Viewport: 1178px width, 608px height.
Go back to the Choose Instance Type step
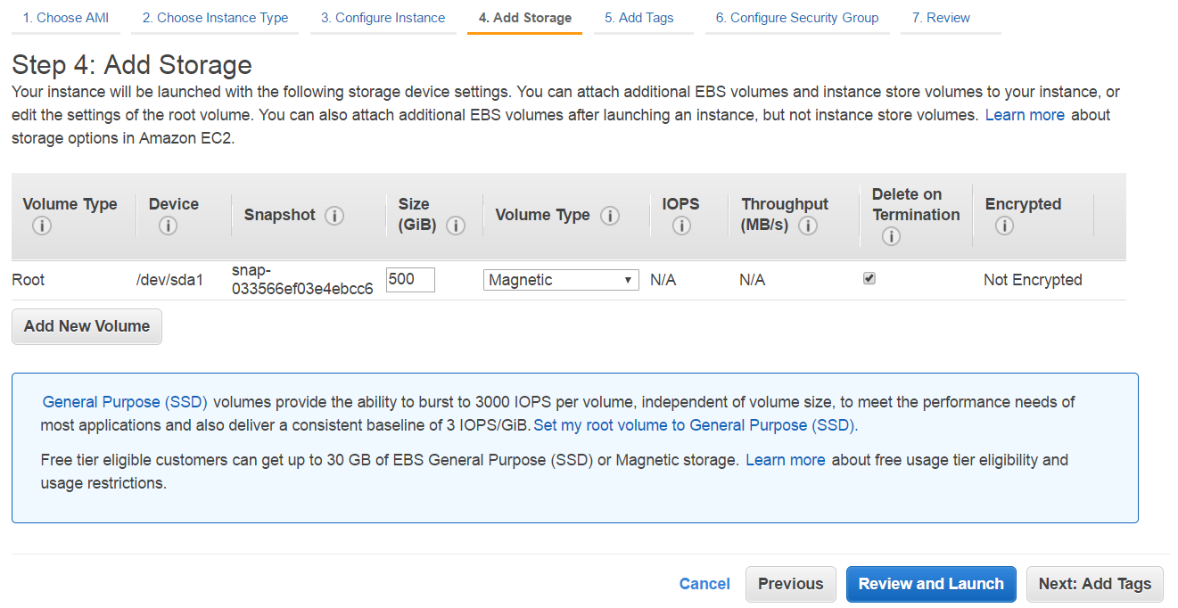click(214, 17)
